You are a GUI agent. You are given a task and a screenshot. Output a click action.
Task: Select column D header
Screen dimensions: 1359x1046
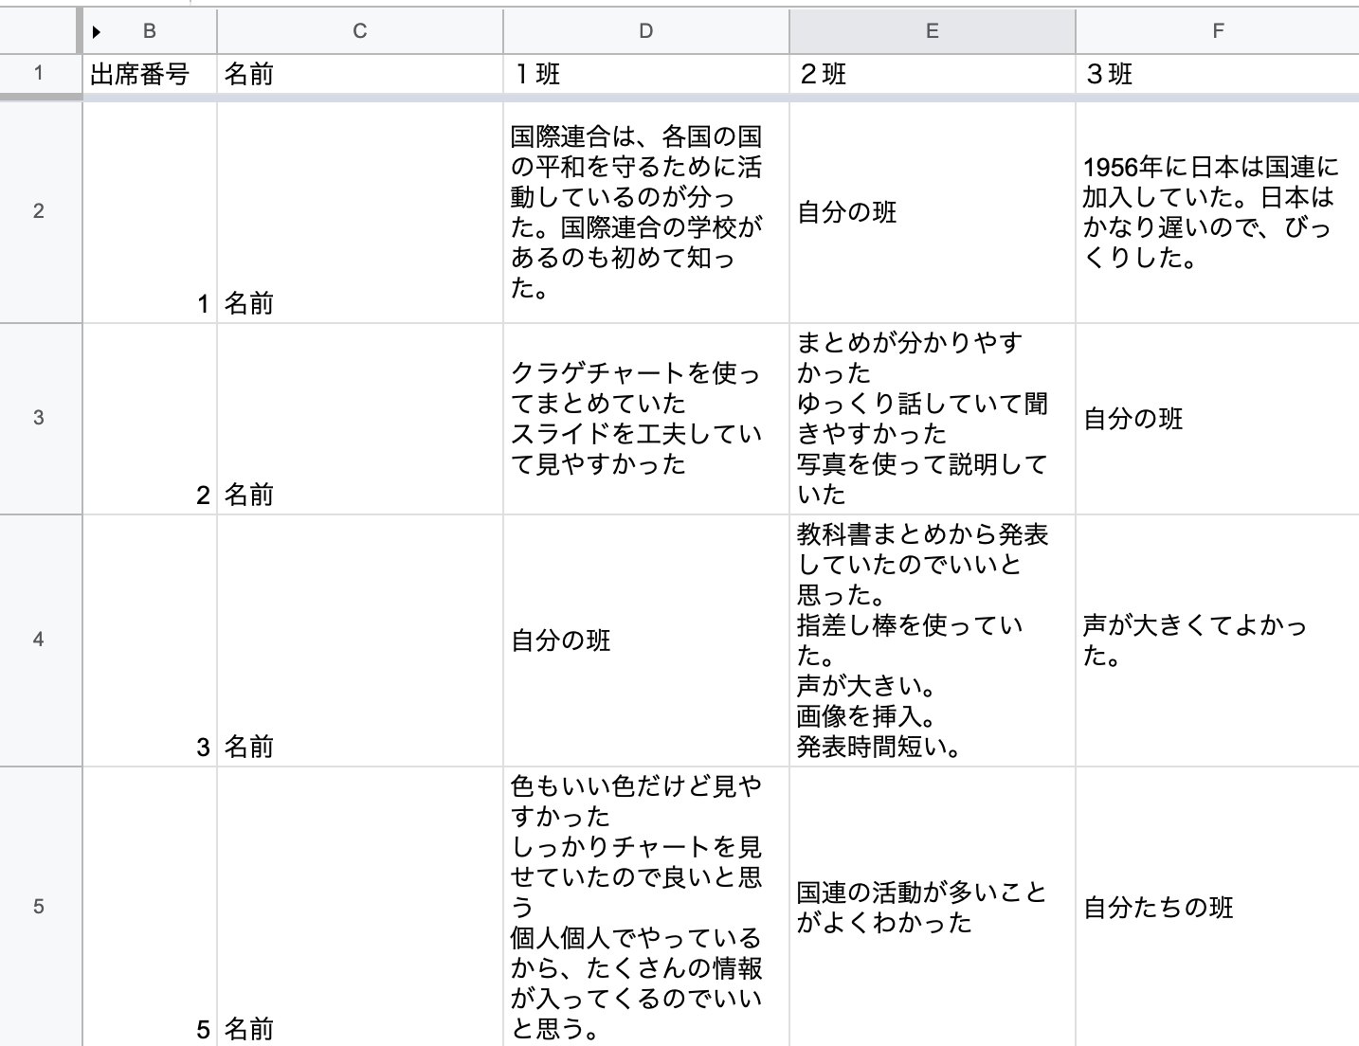[646, 31]
